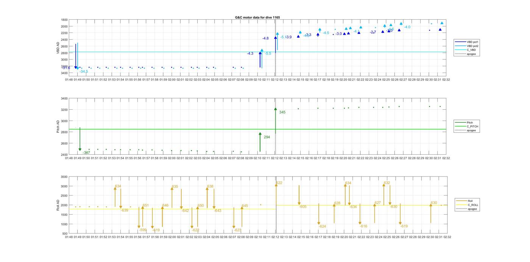The height and width of the screenshot is (262, 530).
Task: Click the '-4.0' light-blue VBD label
Action: point(407,27)
